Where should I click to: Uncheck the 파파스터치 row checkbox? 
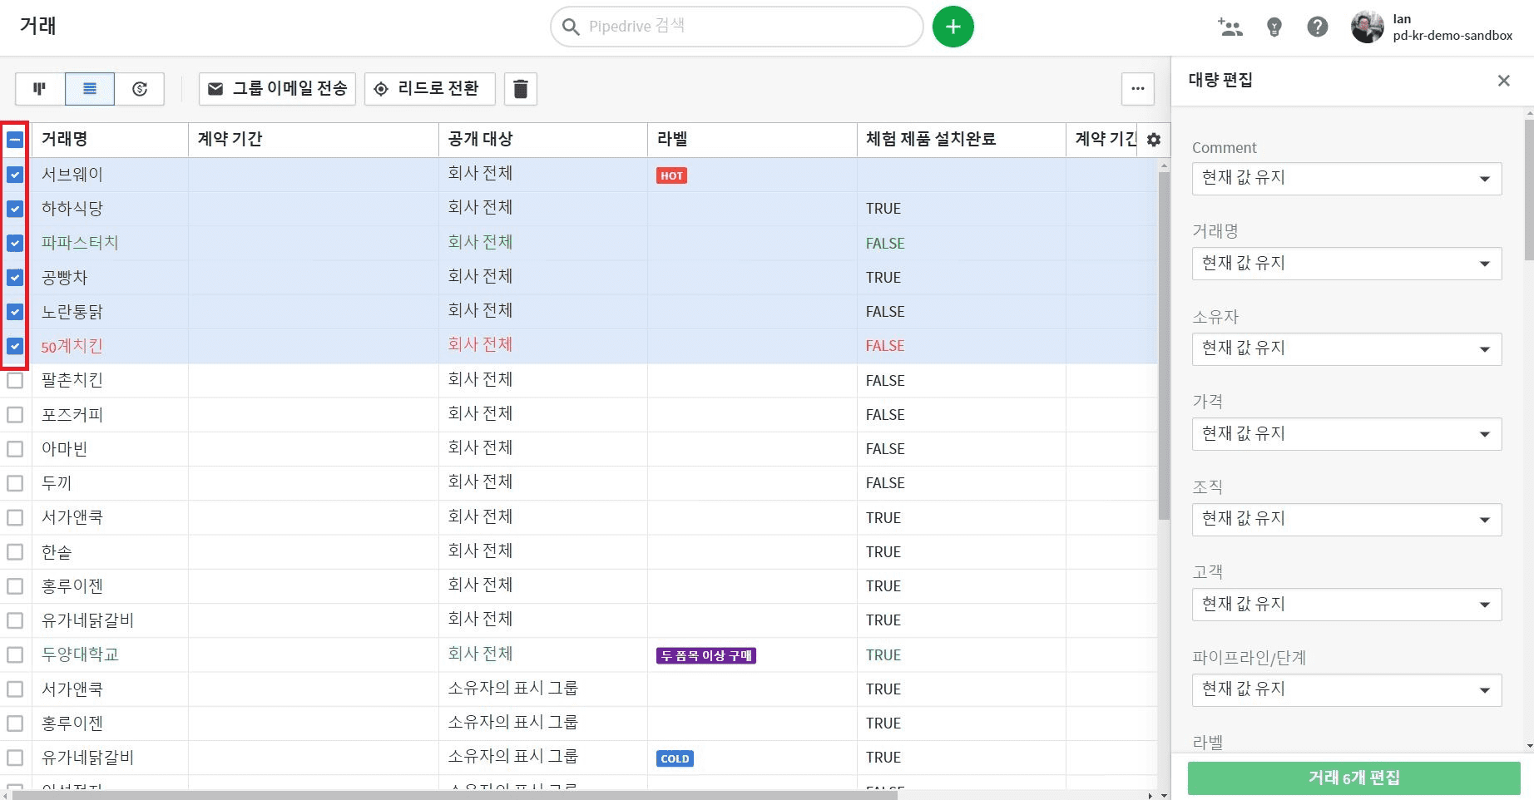[15, 243]
